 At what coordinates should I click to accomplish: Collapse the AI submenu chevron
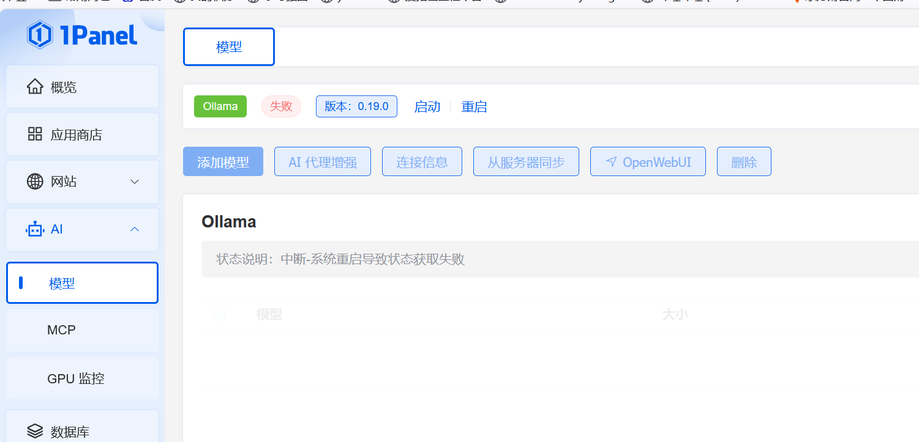click(x=135, y=229)
